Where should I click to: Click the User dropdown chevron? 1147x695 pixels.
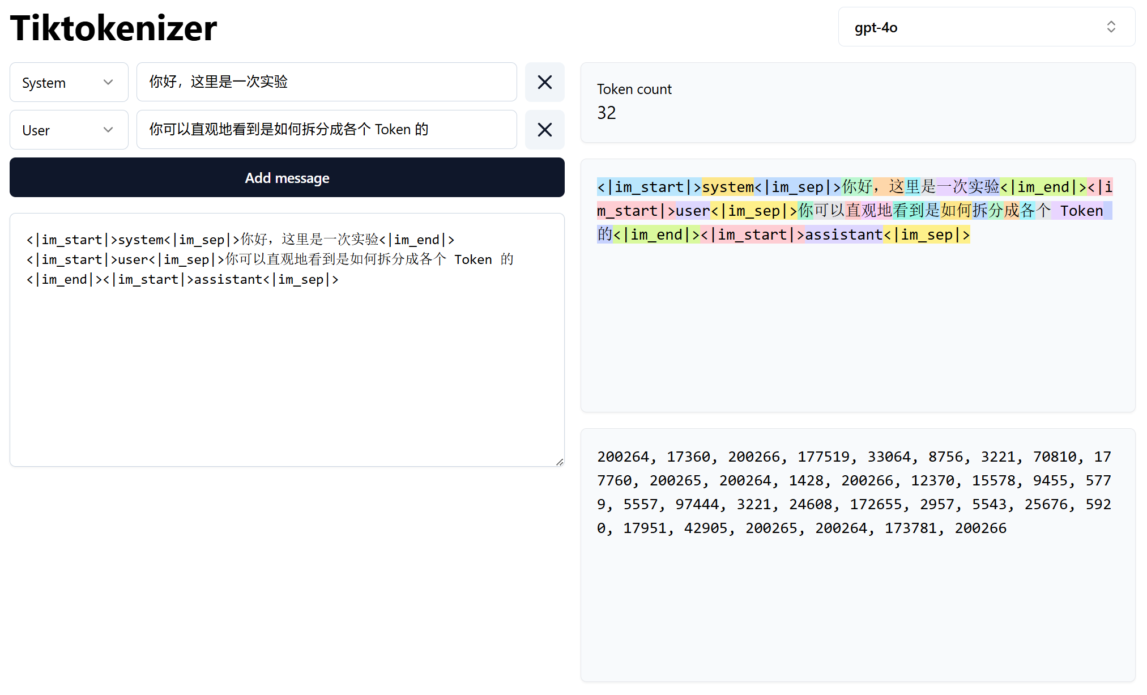click(108, 130)
